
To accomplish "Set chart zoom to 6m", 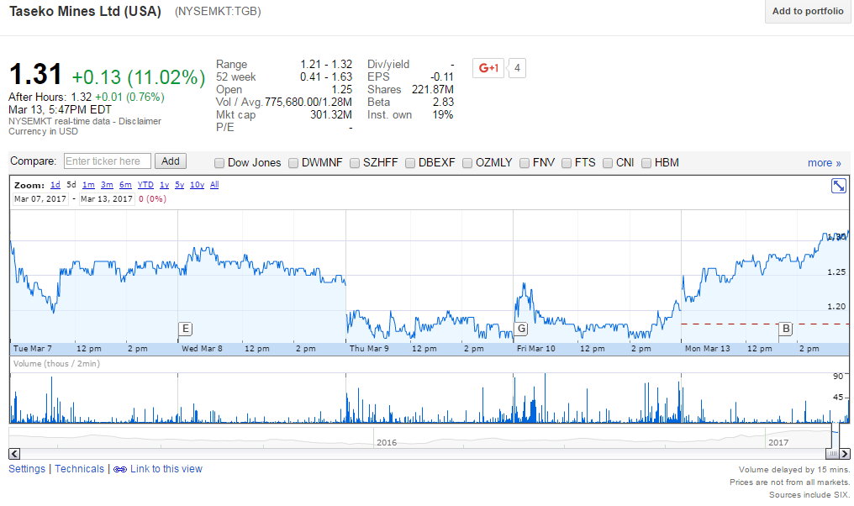I will pyautogui.click(x=125, y=185).
